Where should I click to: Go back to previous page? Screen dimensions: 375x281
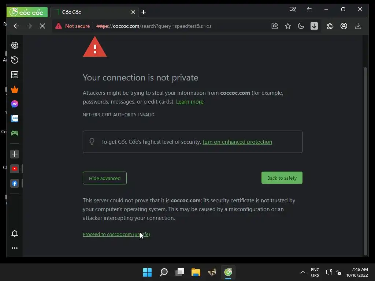tap(16, 26)
